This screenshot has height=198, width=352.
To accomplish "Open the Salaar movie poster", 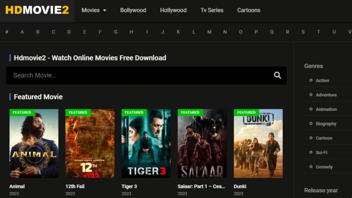I will pyautogui.click(x=202, y=144).
